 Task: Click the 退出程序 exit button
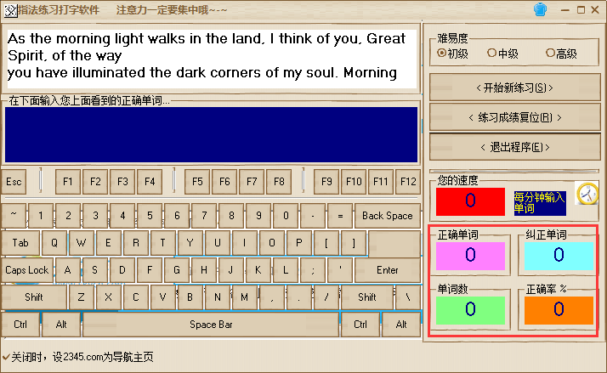click(511, 147)
